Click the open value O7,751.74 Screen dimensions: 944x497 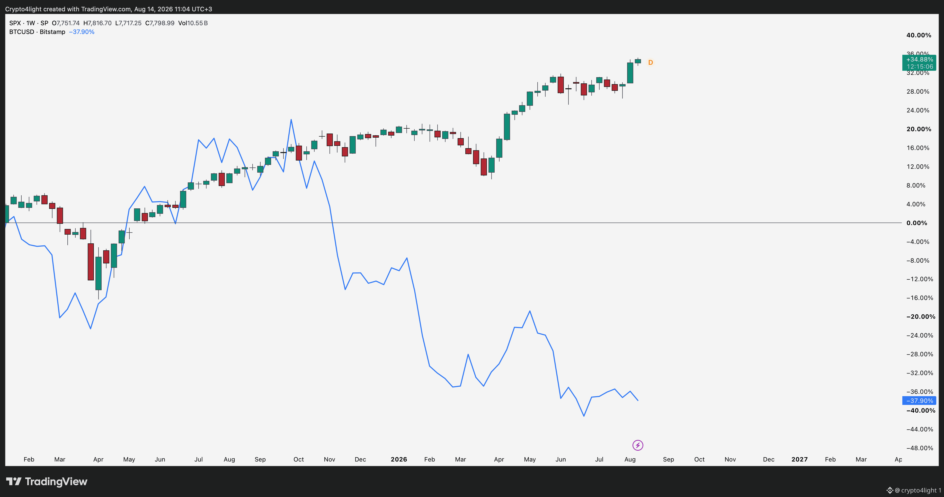[x=66, y=23]
